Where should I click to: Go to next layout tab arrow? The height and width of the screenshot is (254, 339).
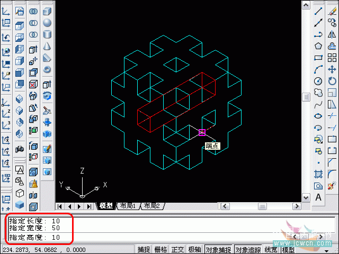pos(79,206)
